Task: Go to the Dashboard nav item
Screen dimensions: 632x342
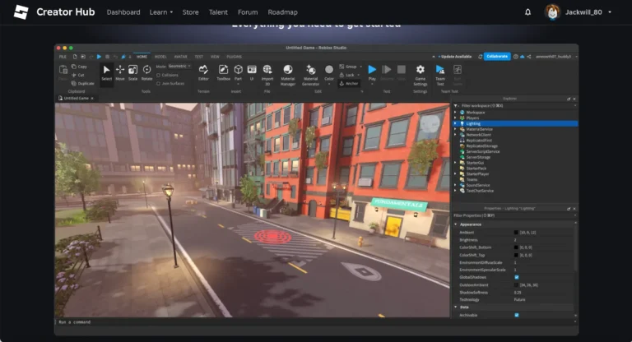Action: (123, 12)
